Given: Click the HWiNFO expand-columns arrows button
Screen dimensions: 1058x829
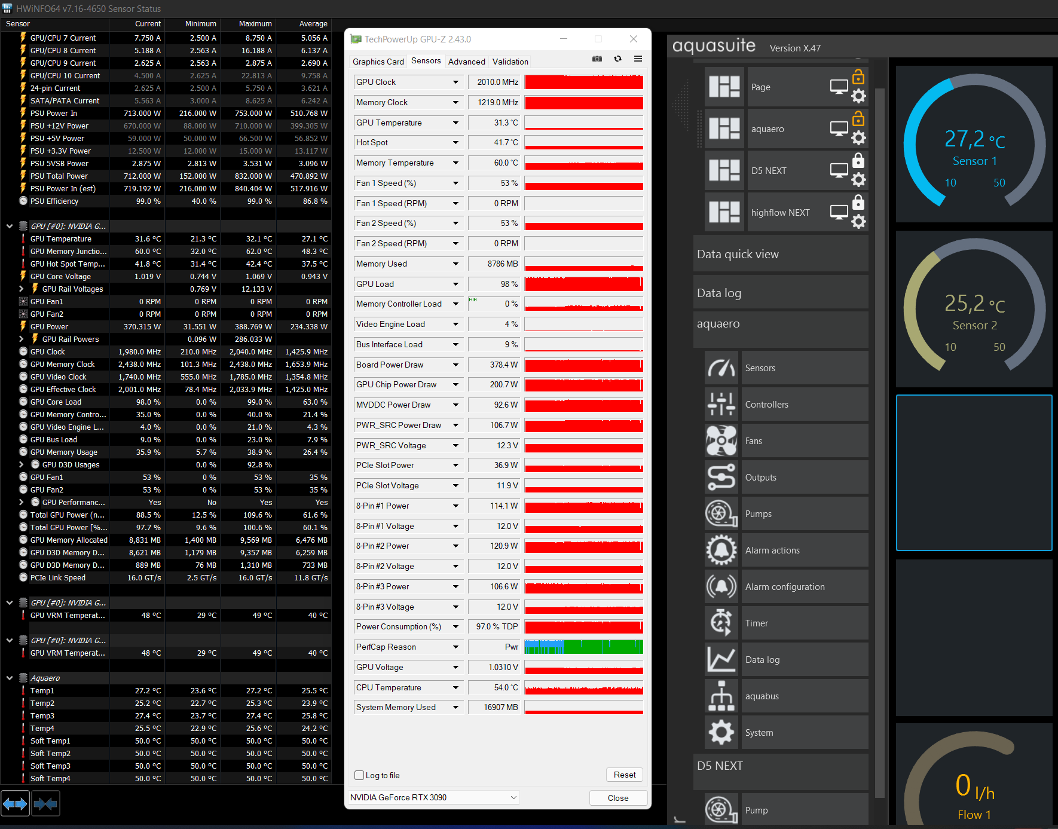Looking at the screenshot, I should (15, 804).
